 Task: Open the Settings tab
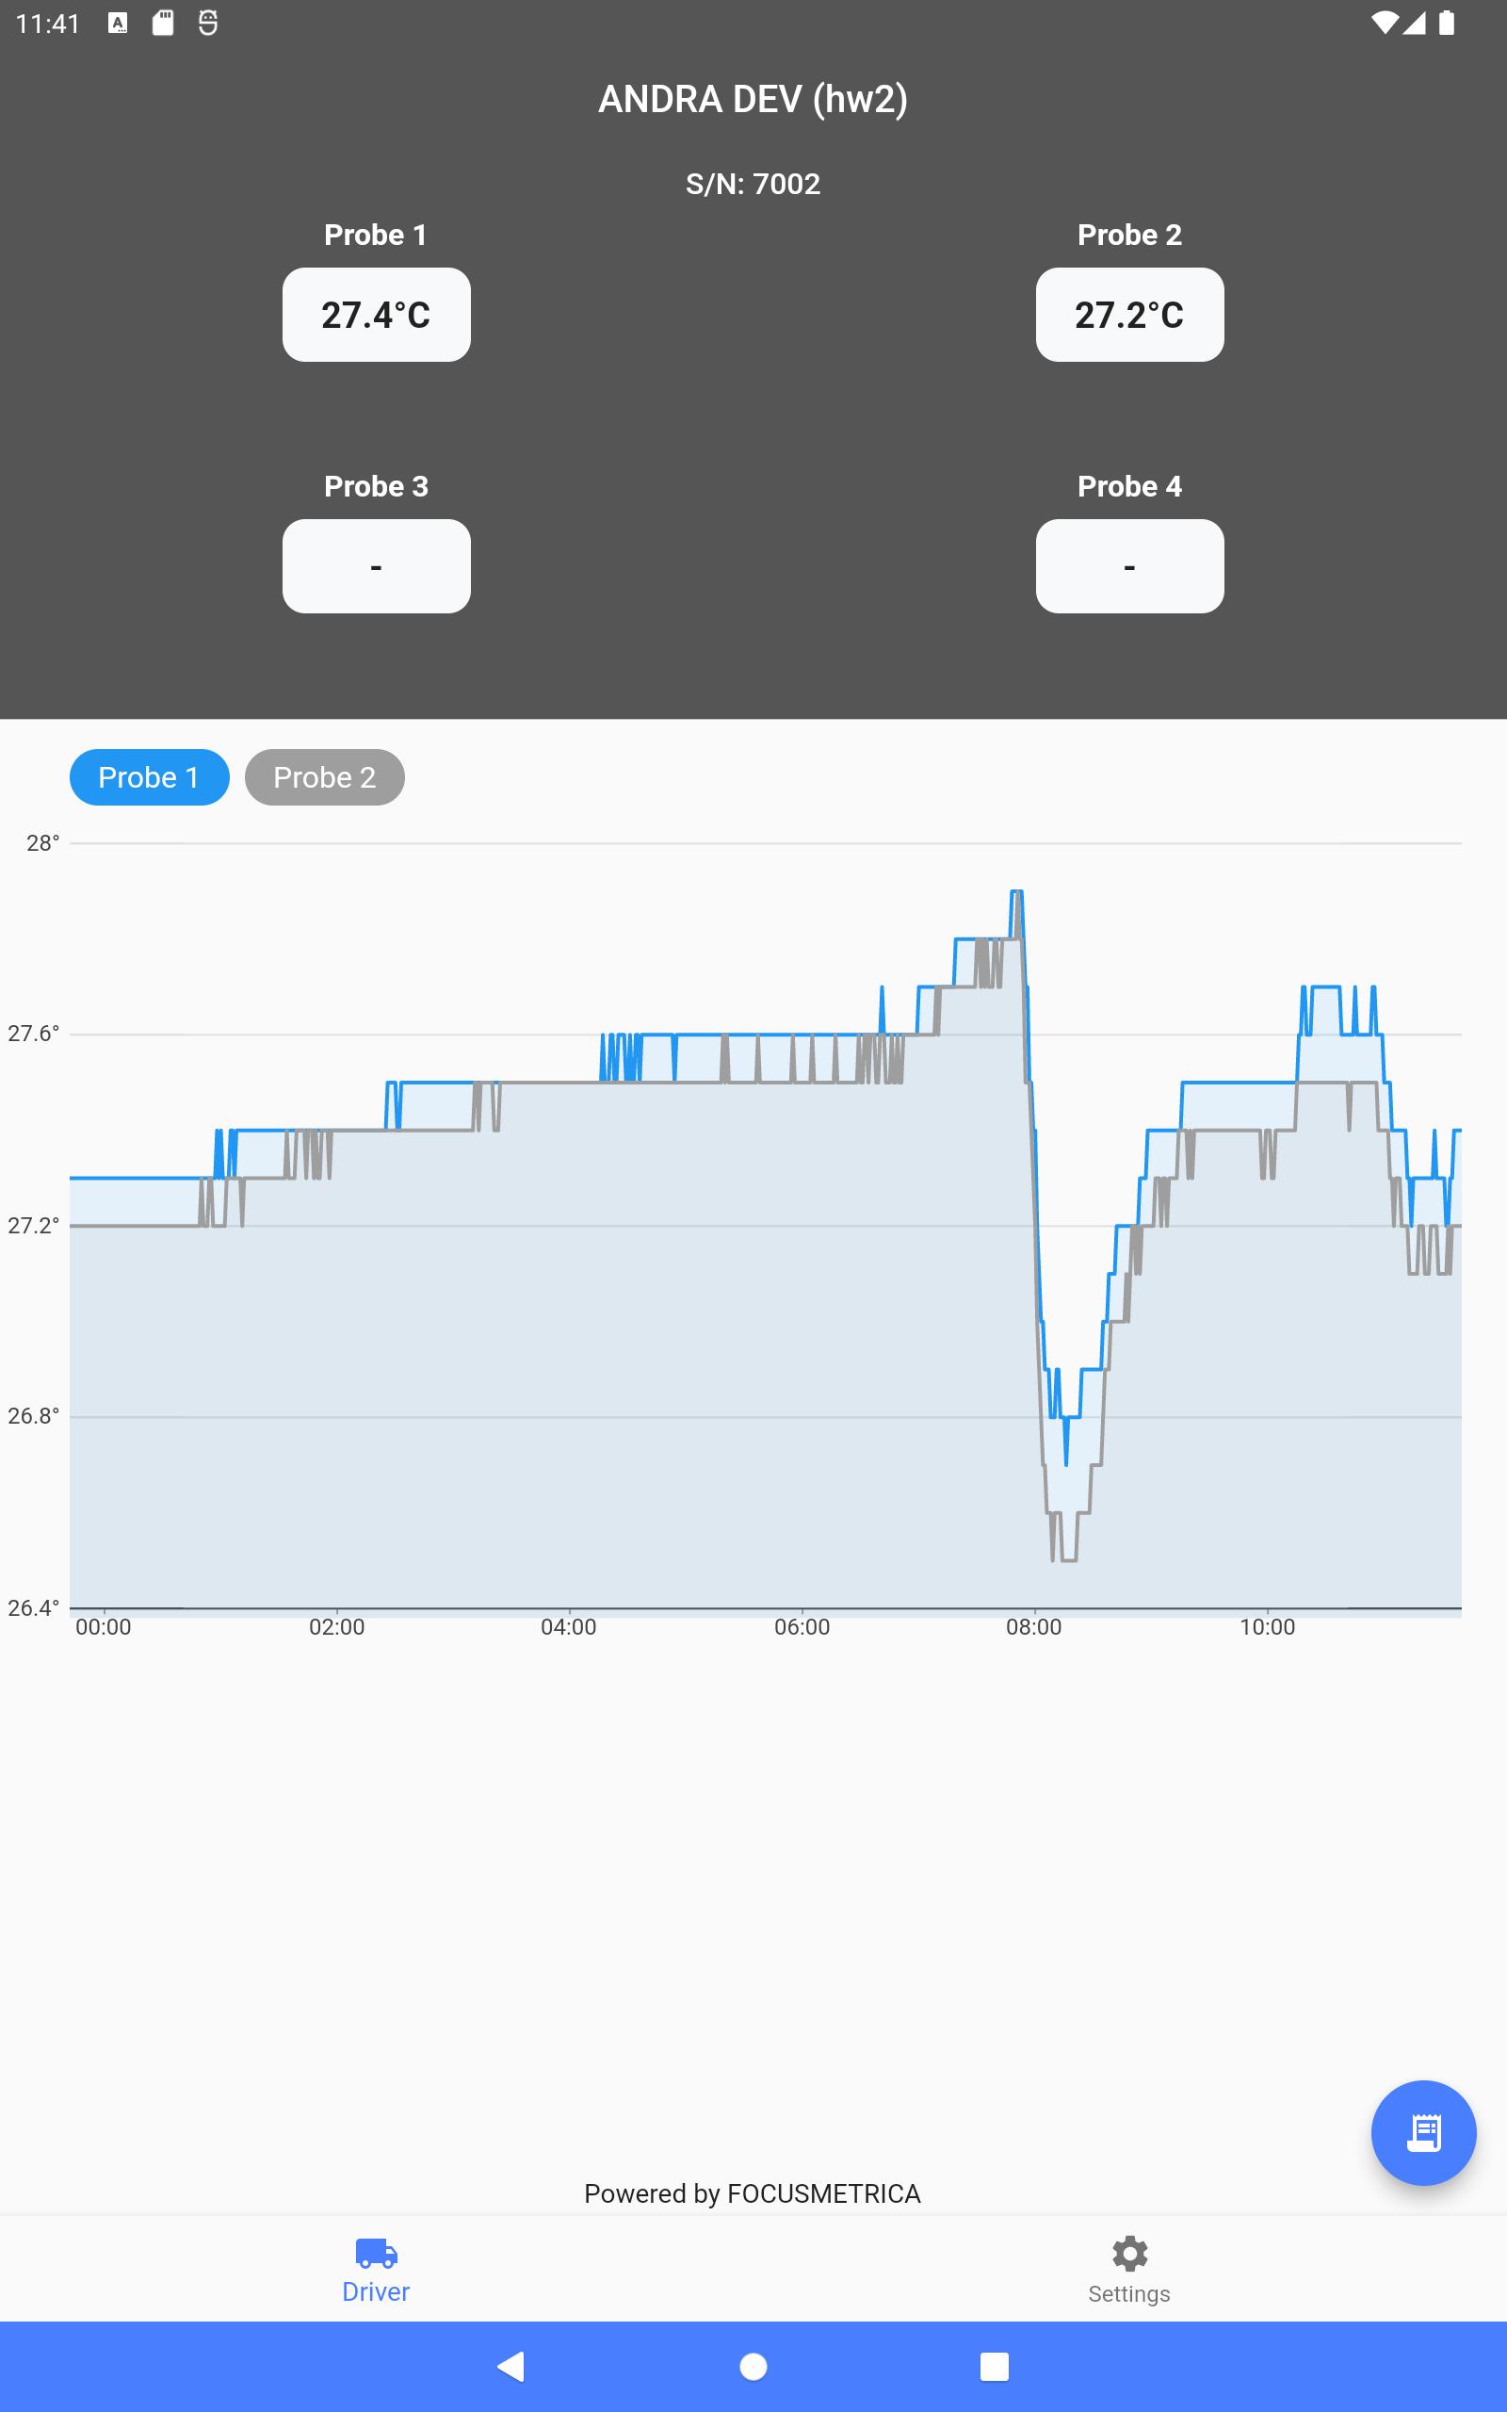[1129, 2271]
